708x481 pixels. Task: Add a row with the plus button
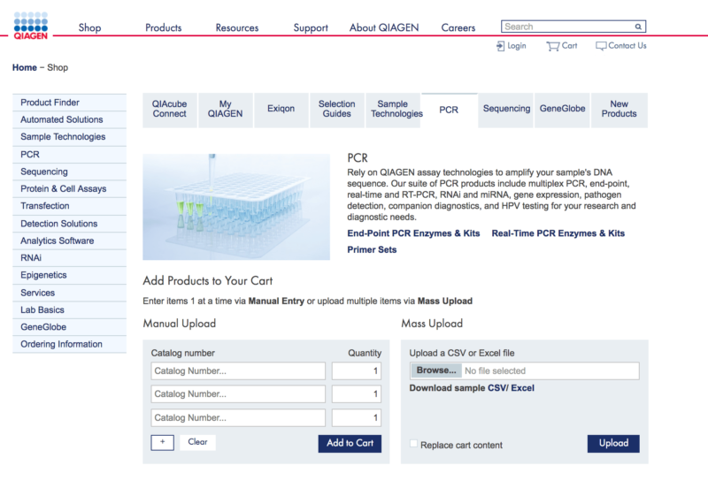[x=163, y=442]
